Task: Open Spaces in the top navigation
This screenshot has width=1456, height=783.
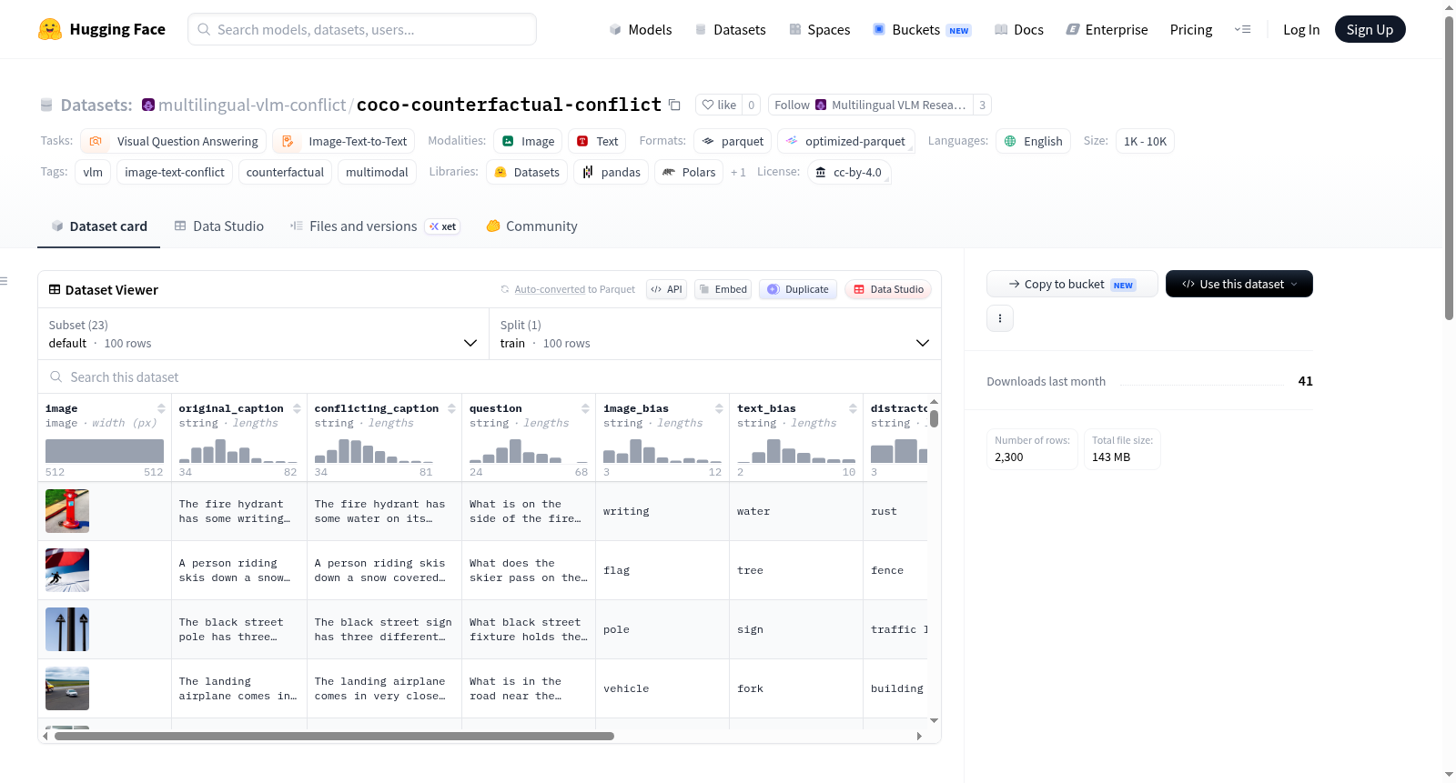Action: 820,30
